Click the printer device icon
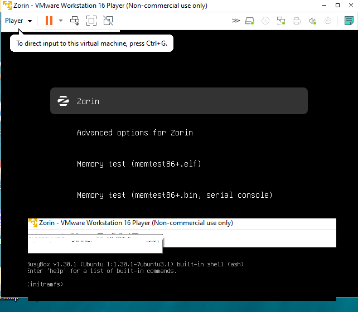 (296, 21)
